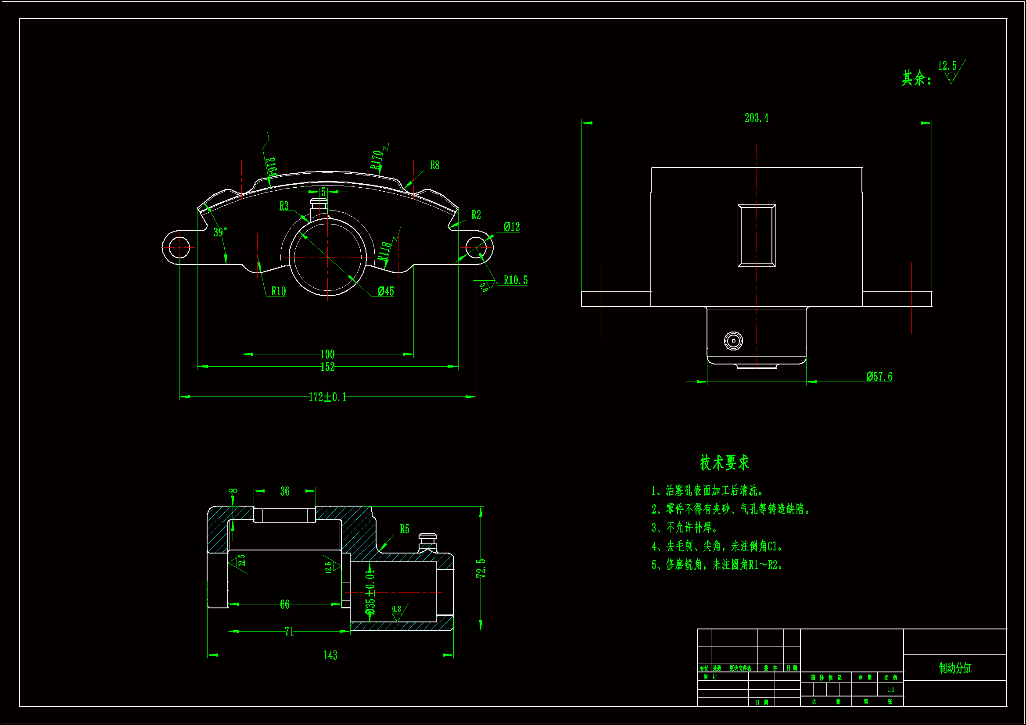Click the Ø45 diameter dimension label

click(386, 292)
